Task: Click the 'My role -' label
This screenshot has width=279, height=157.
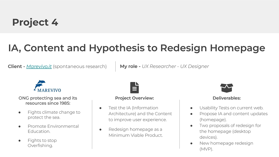Action: [130, 66]
